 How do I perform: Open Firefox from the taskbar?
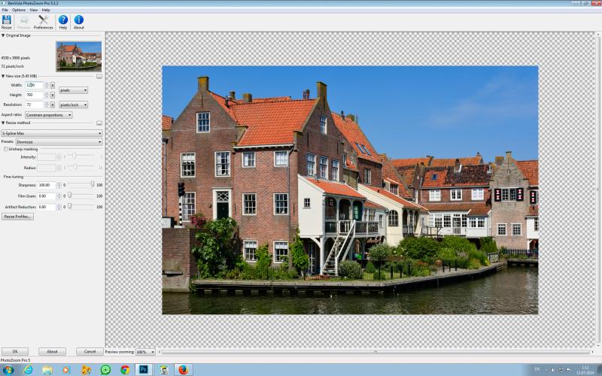183,369
